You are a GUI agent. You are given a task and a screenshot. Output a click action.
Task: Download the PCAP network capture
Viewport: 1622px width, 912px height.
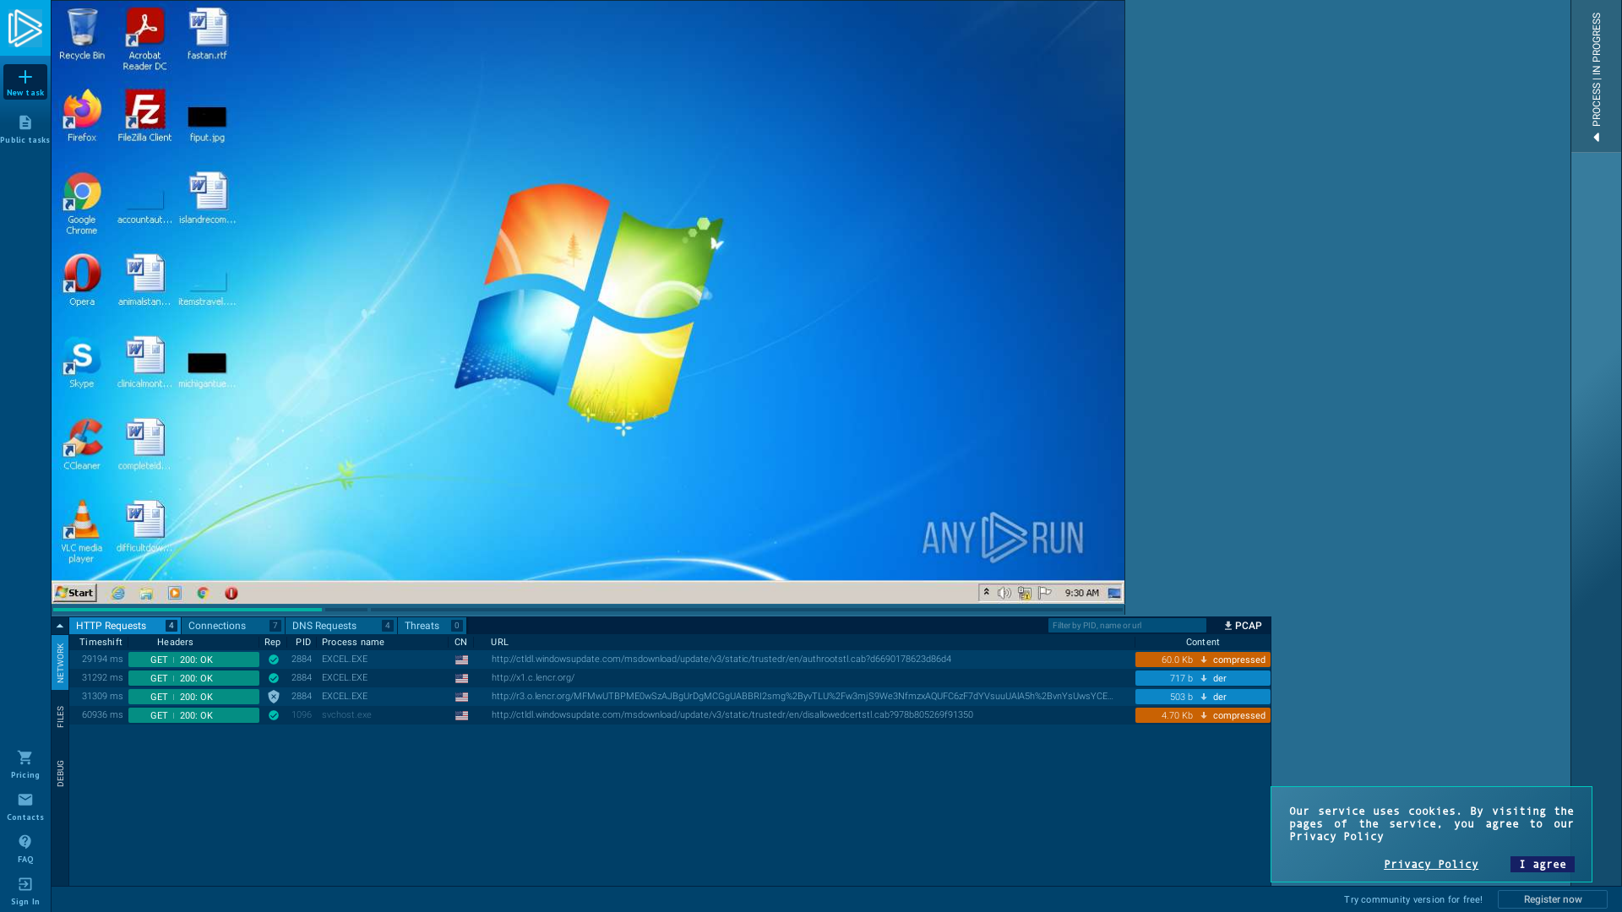(1243, 626)
